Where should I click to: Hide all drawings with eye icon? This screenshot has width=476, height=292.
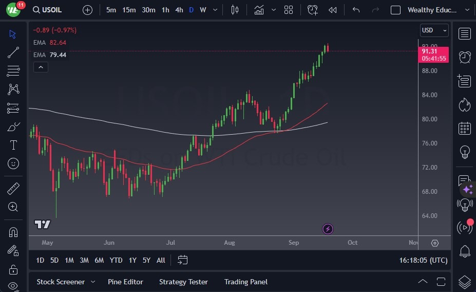13,286
